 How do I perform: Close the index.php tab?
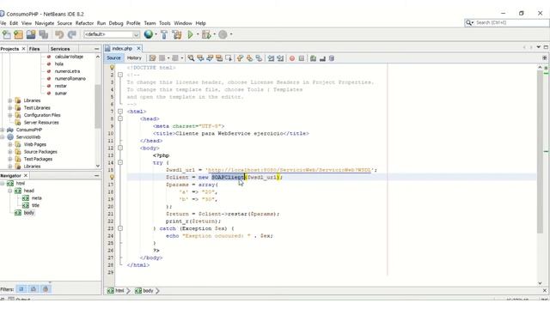(138, 48)
